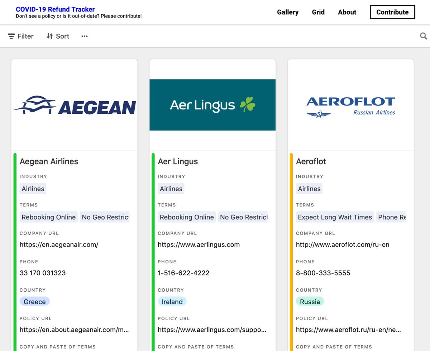Open the search magnifier icon
The image size is (430, 351).
point(423,36)
